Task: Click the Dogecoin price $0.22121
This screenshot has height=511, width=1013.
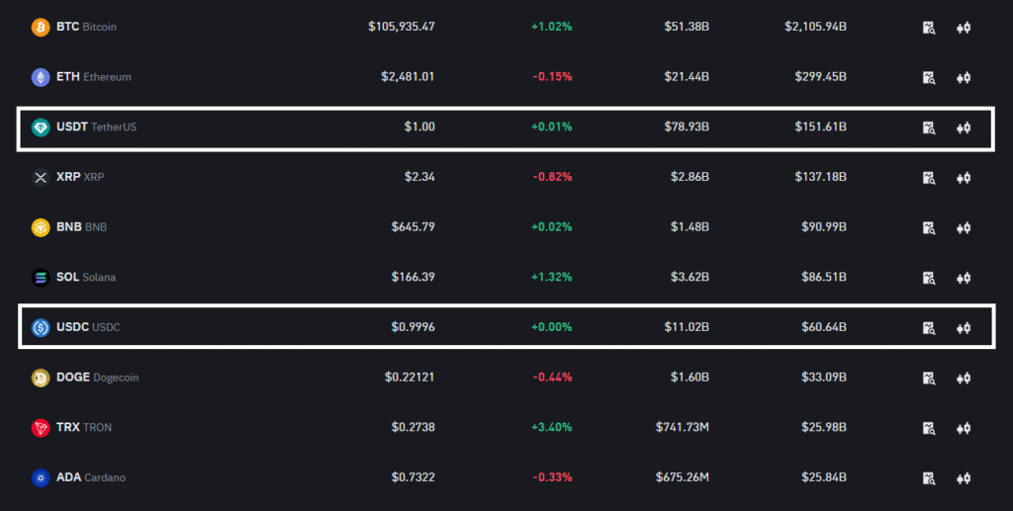Action: [410, 378]
